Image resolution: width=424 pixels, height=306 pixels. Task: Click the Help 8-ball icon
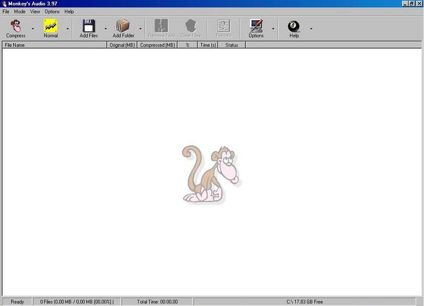pyautogui.click(x=294, y=27)
